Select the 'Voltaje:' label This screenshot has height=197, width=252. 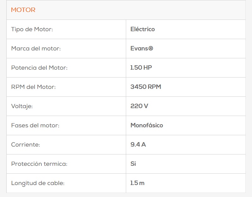click(22, 106)
